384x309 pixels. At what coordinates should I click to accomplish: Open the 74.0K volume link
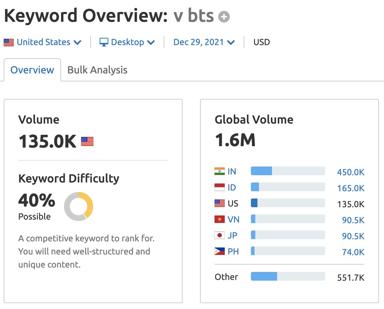coord(353,252)
